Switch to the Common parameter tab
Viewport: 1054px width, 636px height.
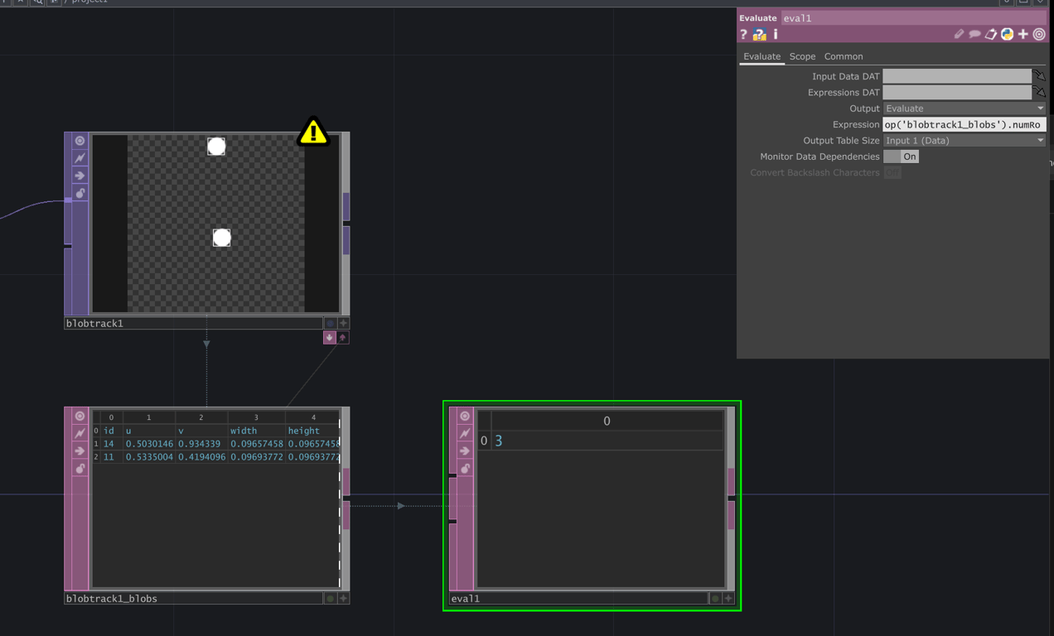coord(844,56)
